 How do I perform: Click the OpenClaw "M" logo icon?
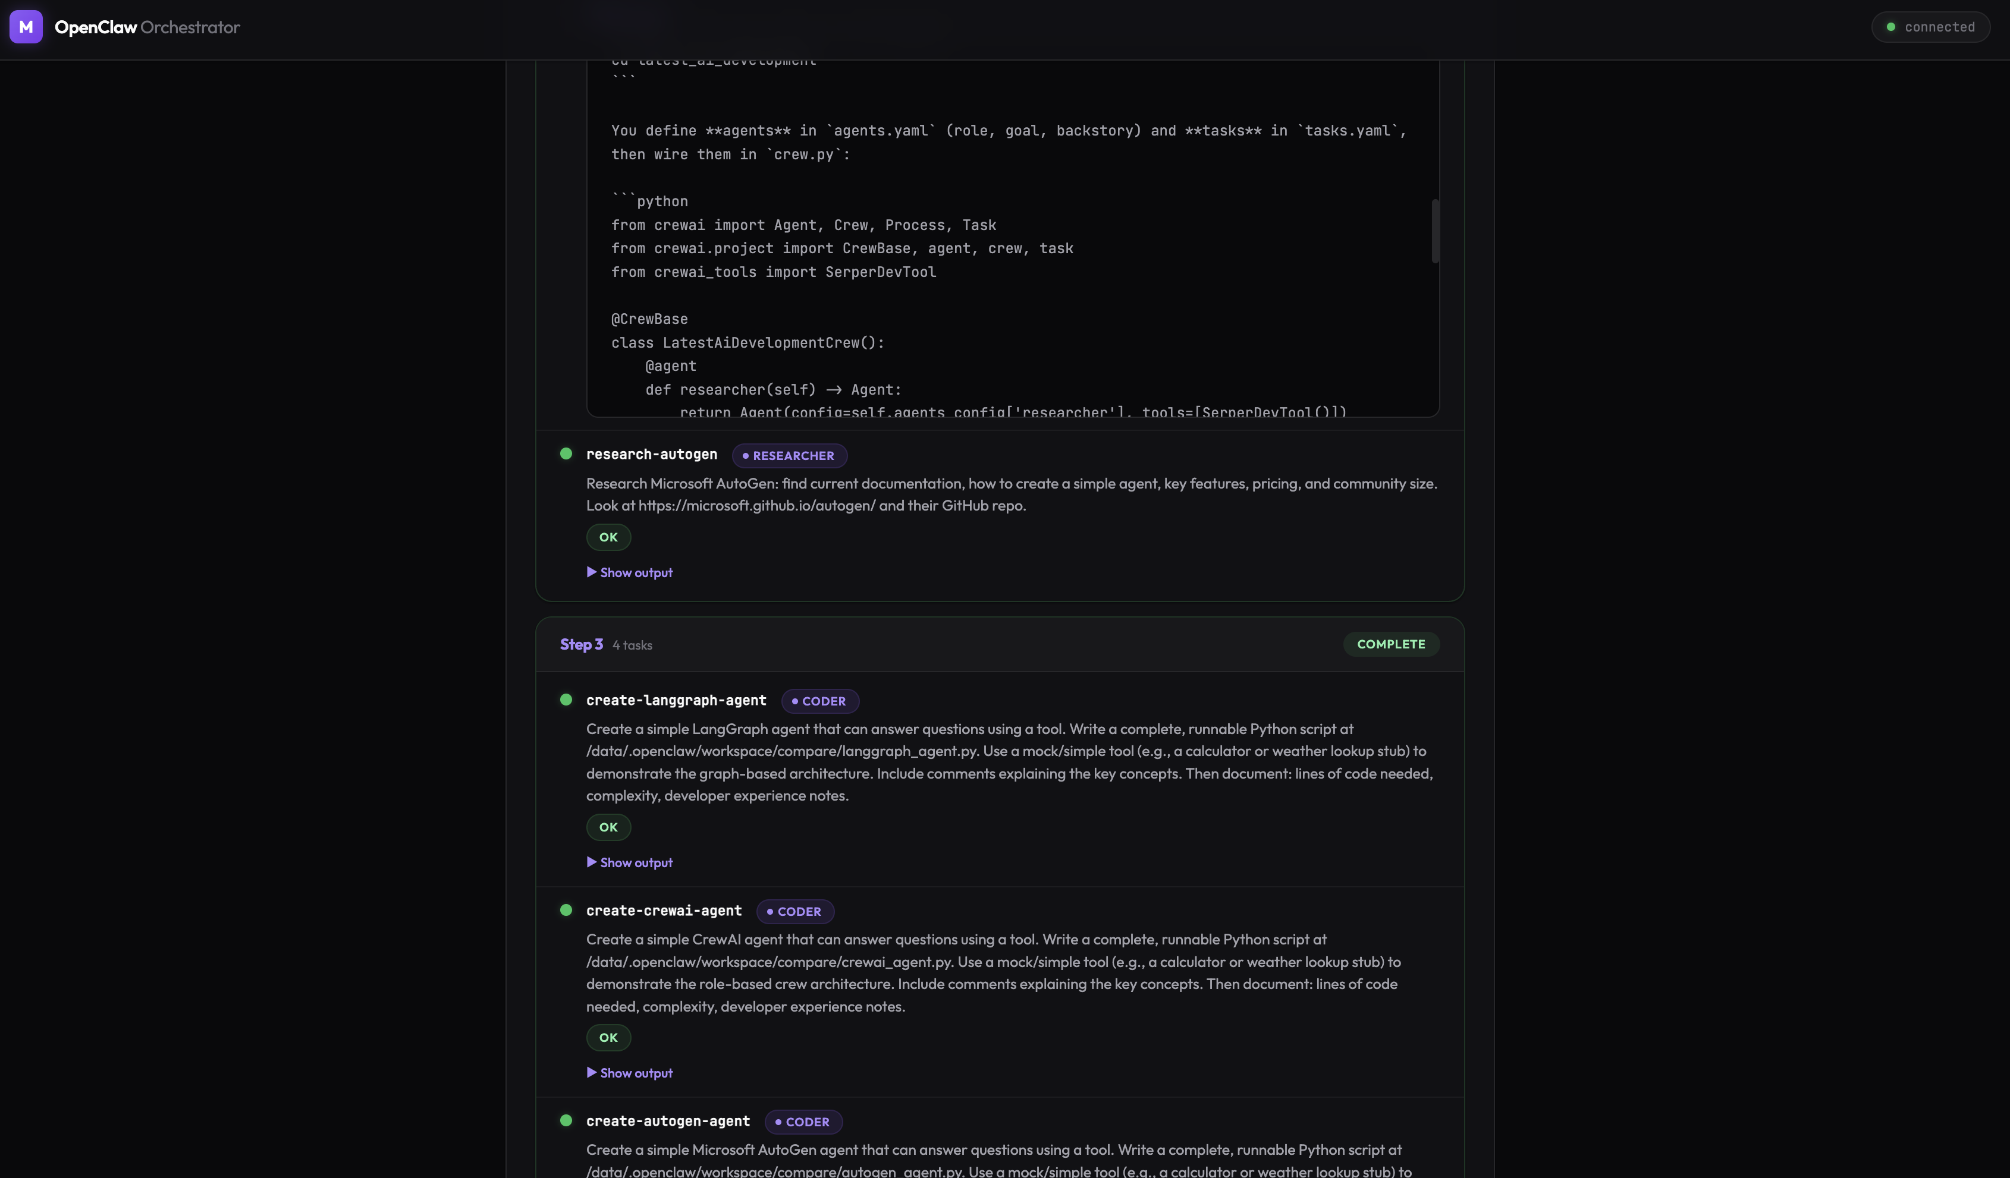point(26,26)
